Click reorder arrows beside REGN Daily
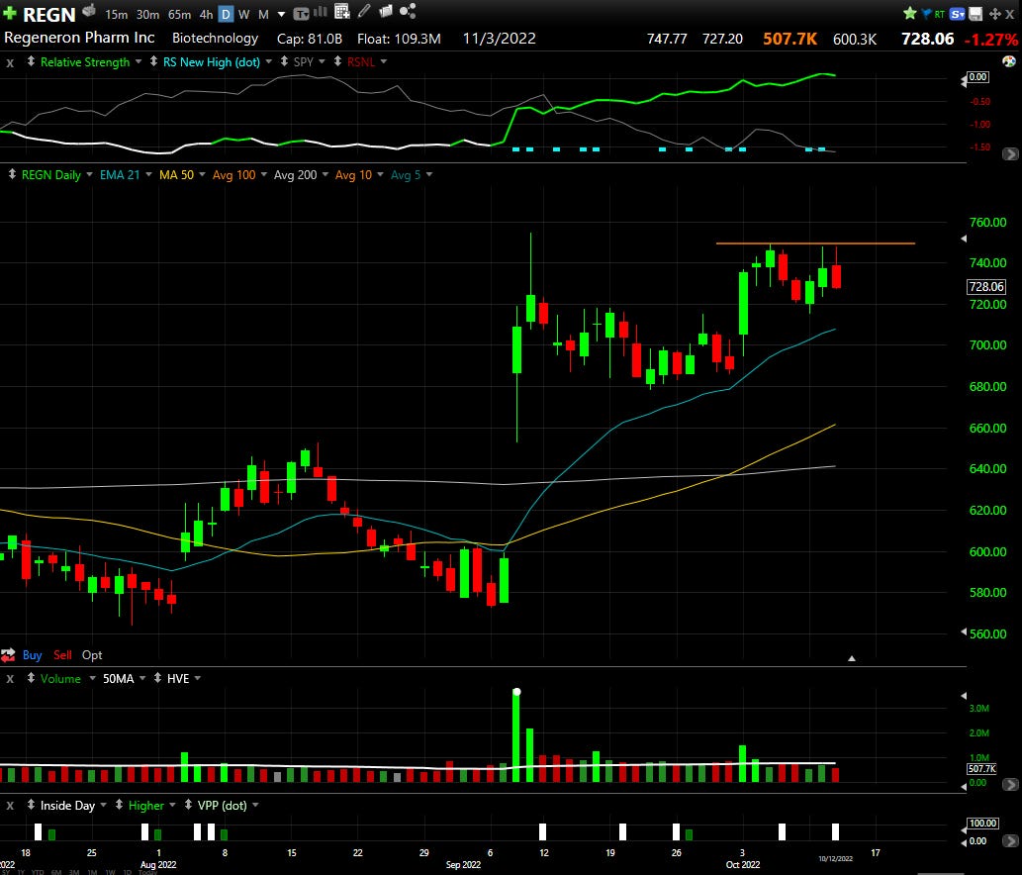 pyautogui.click(x=12, y=174)
